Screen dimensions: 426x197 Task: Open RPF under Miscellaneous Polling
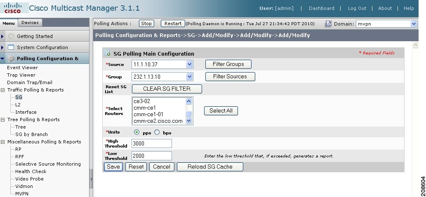(20, 157)
